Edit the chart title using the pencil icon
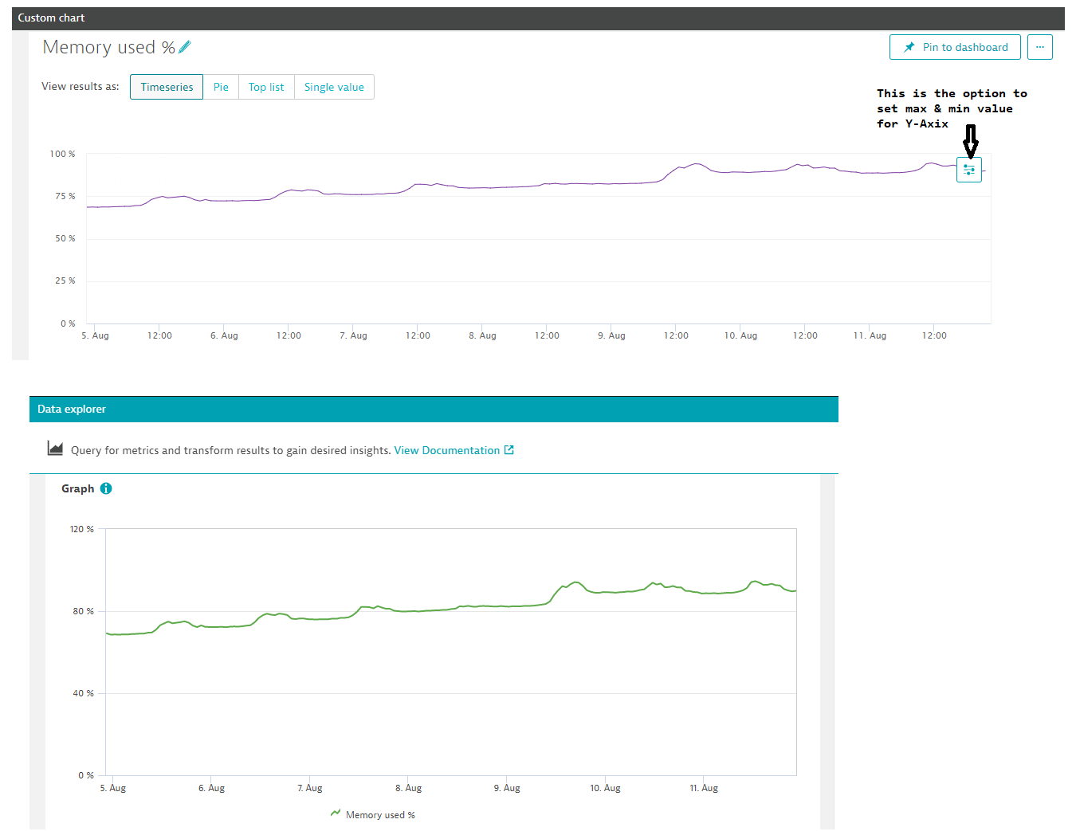Image resolution: width=1072 pixels, height=831 pixels. (184, 47)
